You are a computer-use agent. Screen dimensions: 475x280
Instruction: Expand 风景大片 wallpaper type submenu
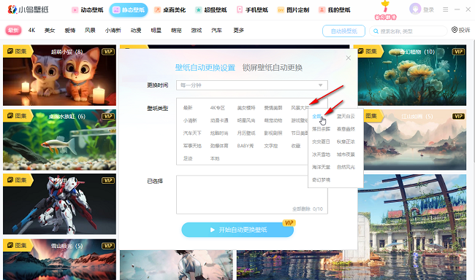coord(300,108)
